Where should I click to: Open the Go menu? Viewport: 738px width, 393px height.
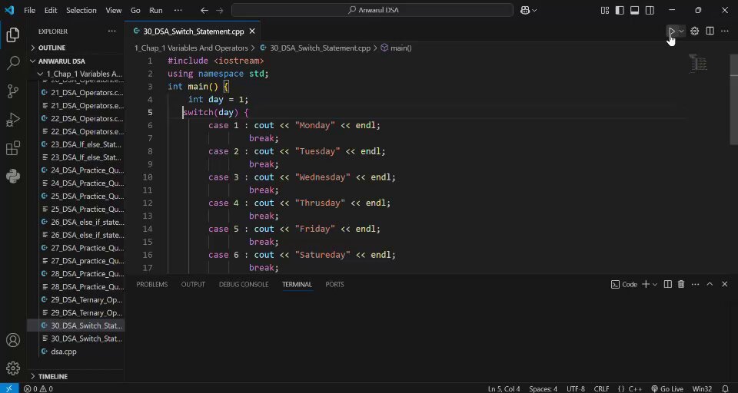(135, 10)
